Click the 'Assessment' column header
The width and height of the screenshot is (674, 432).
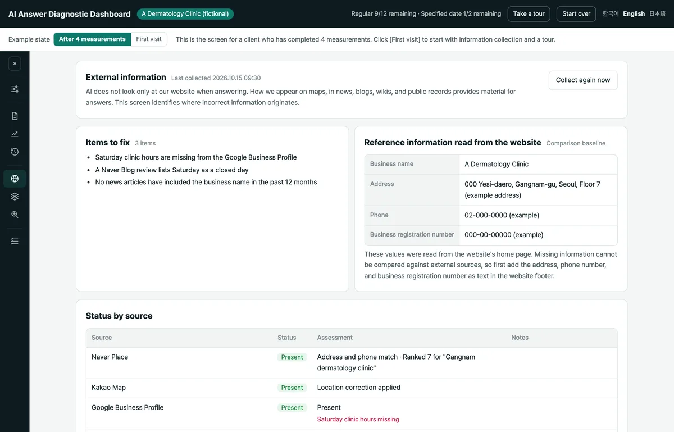coord(335,338)
